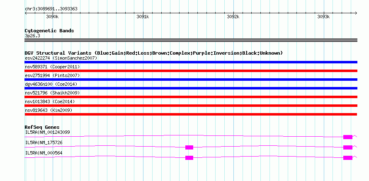Screen dimensions: 369x181
Task: Select the blue gain bar under dgv4636n100
Action: pos(191,88)
